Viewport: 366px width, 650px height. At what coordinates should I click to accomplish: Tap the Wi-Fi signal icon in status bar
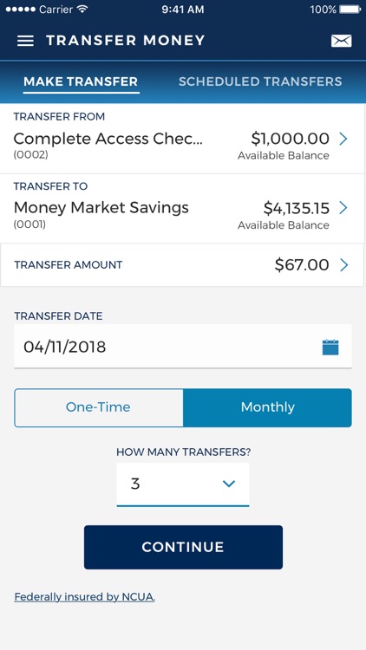tap(83, 10)
